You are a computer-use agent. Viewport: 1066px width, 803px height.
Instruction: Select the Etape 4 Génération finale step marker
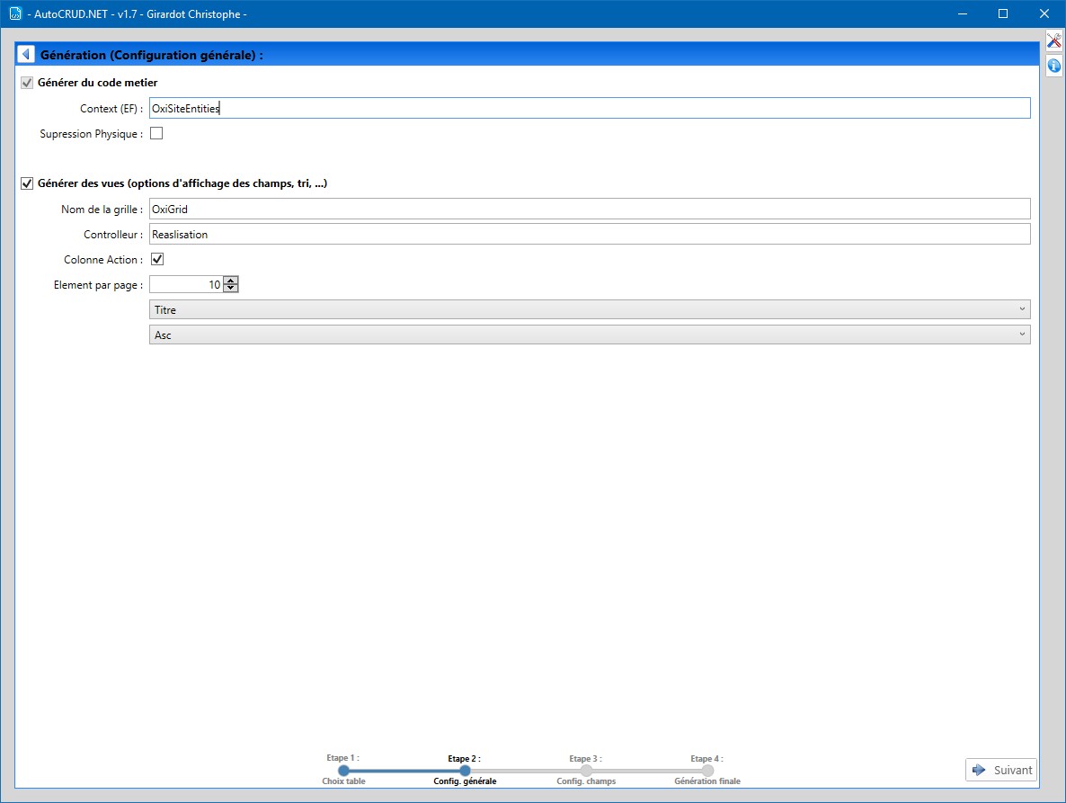point(707,771)
